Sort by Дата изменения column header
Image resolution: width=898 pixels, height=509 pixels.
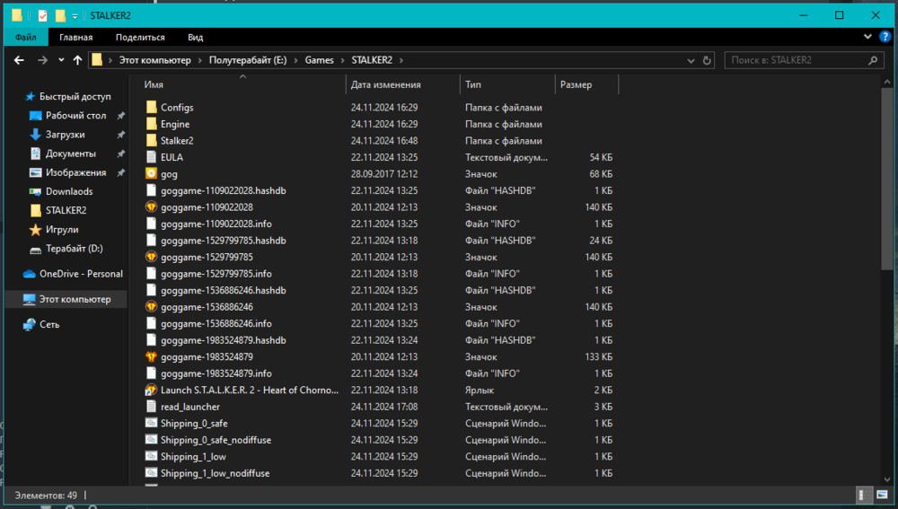(x=385, y=84)
